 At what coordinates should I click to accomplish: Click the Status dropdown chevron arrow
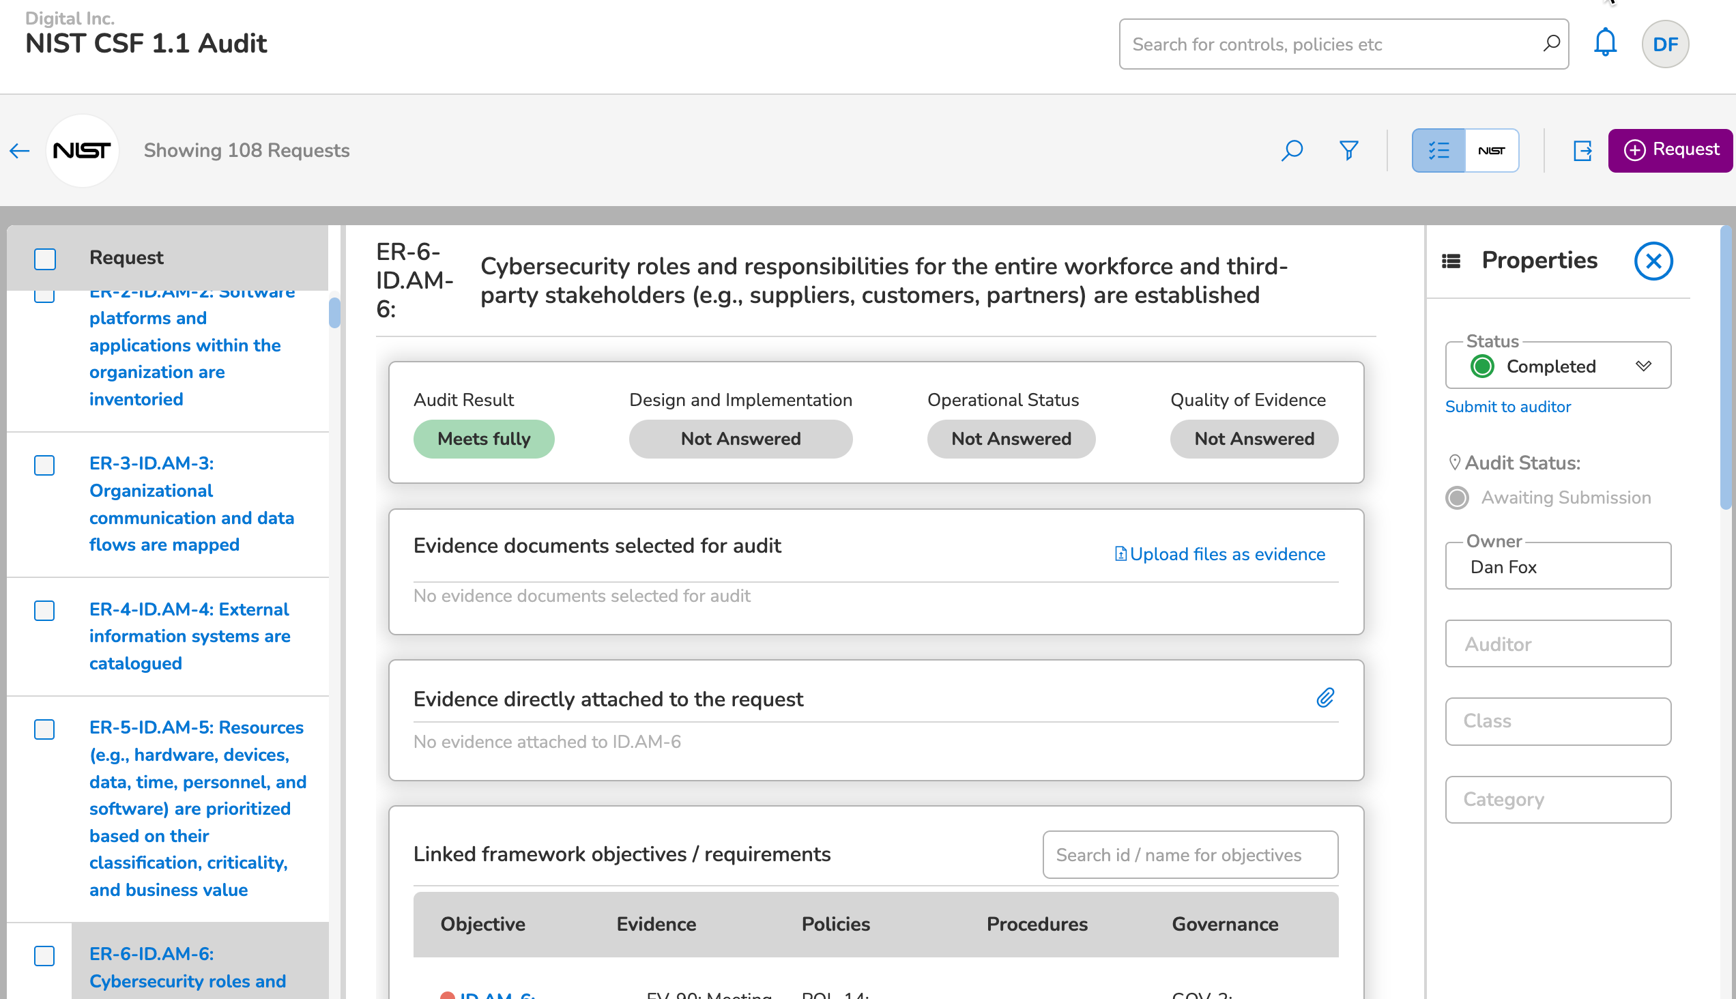click(x=1643, y=366)
